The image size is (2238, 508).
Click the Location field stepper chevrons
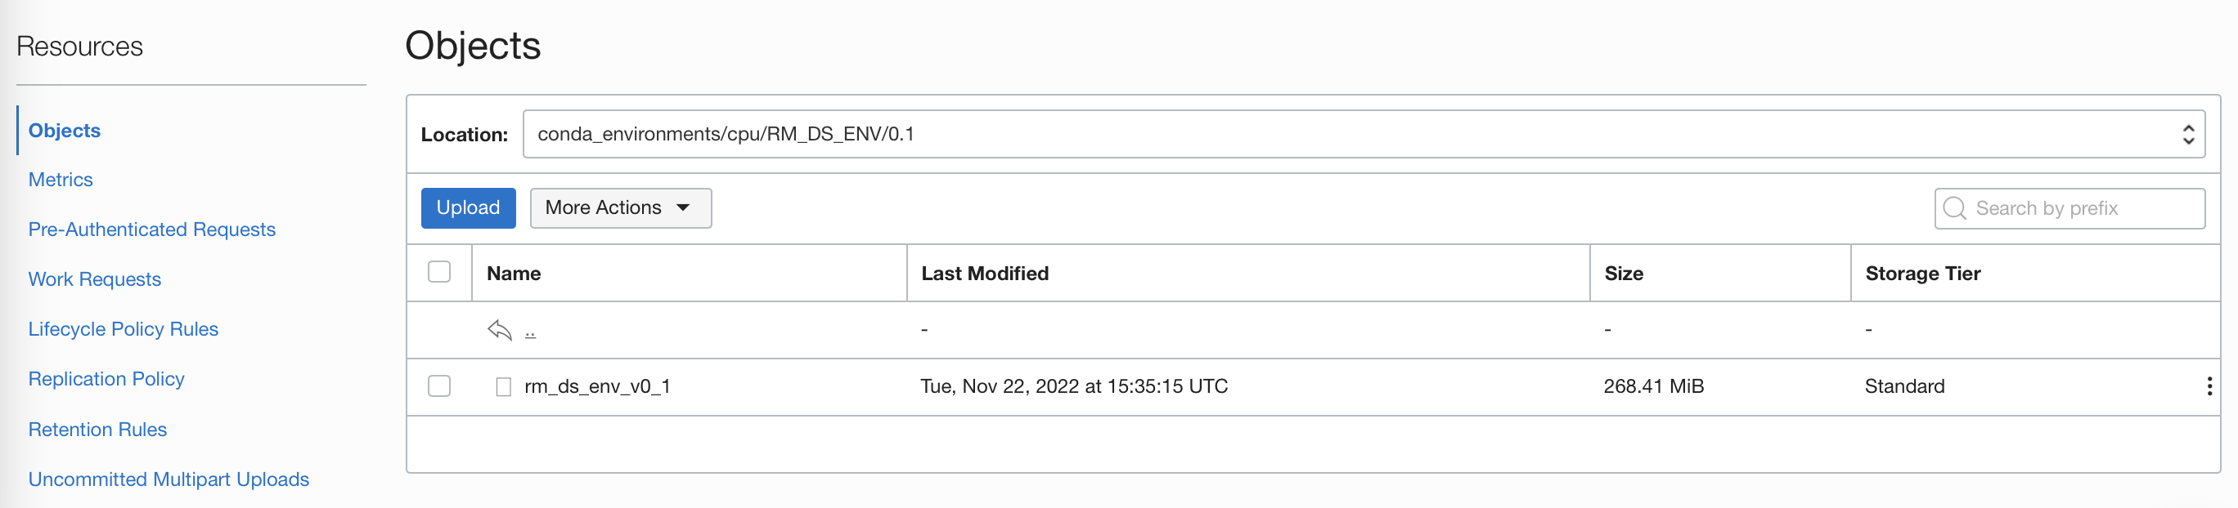[x=2187, y=133]
